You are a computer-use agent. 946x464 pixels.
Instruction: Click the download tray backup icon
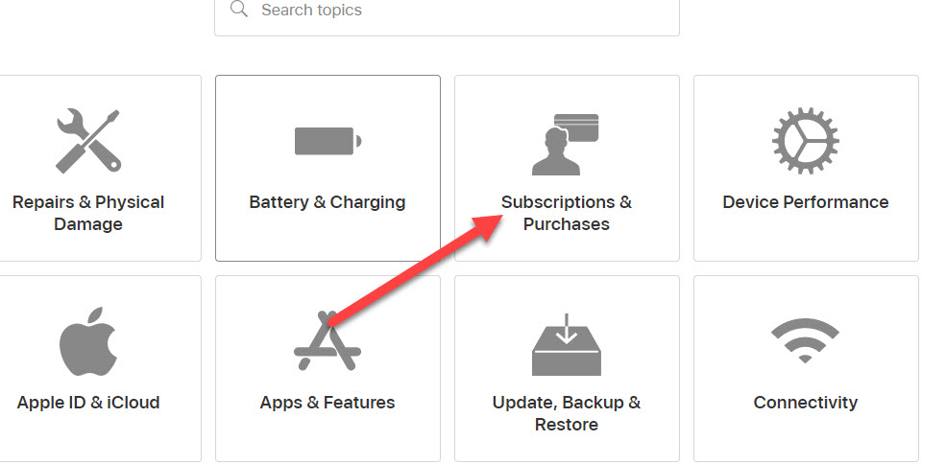(x=567, y=344)
